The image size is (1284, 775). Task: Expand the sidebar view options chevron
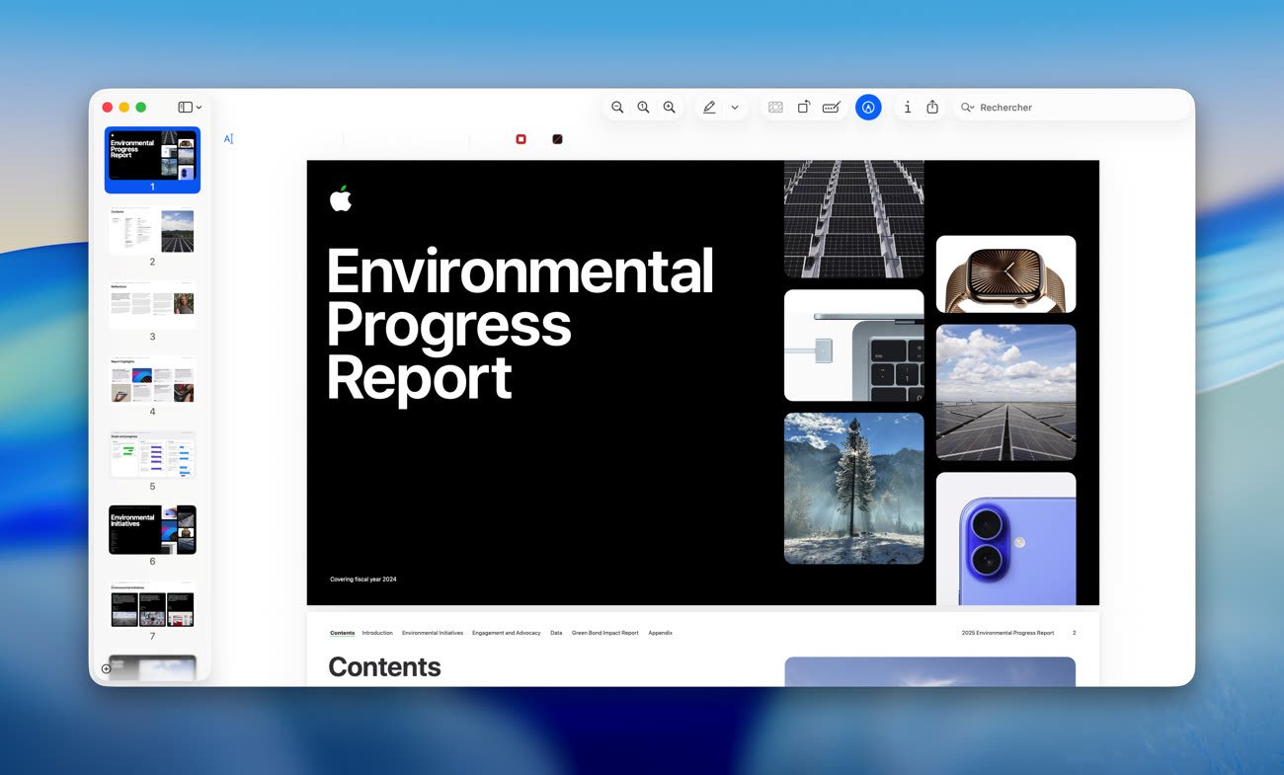point(199,108)
